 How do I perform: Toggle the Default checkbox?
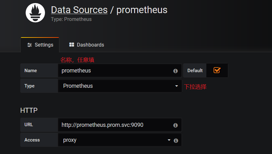217,70
